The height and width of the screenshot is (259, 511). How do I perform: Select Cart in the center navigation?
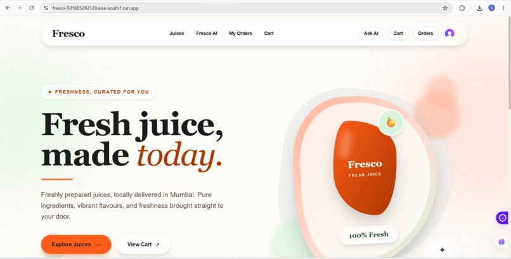click(x=269, y=33)
